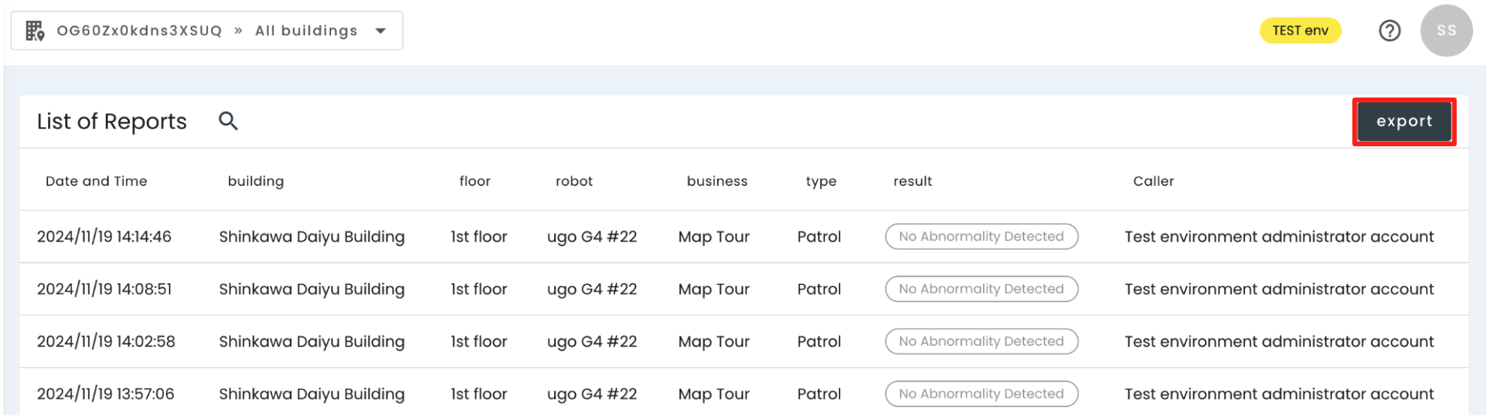This screenshot has height=417, width=1489.
Task: Click the type column header
Action: [821, 181]
